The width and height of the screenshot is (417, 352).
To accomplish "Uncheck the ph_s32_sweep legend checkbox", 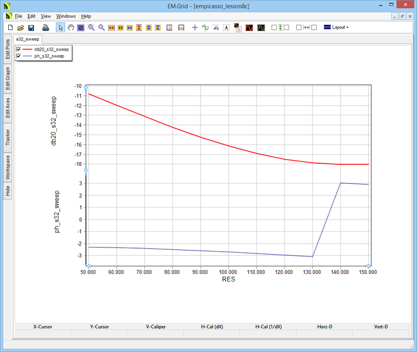I will 19,56.
